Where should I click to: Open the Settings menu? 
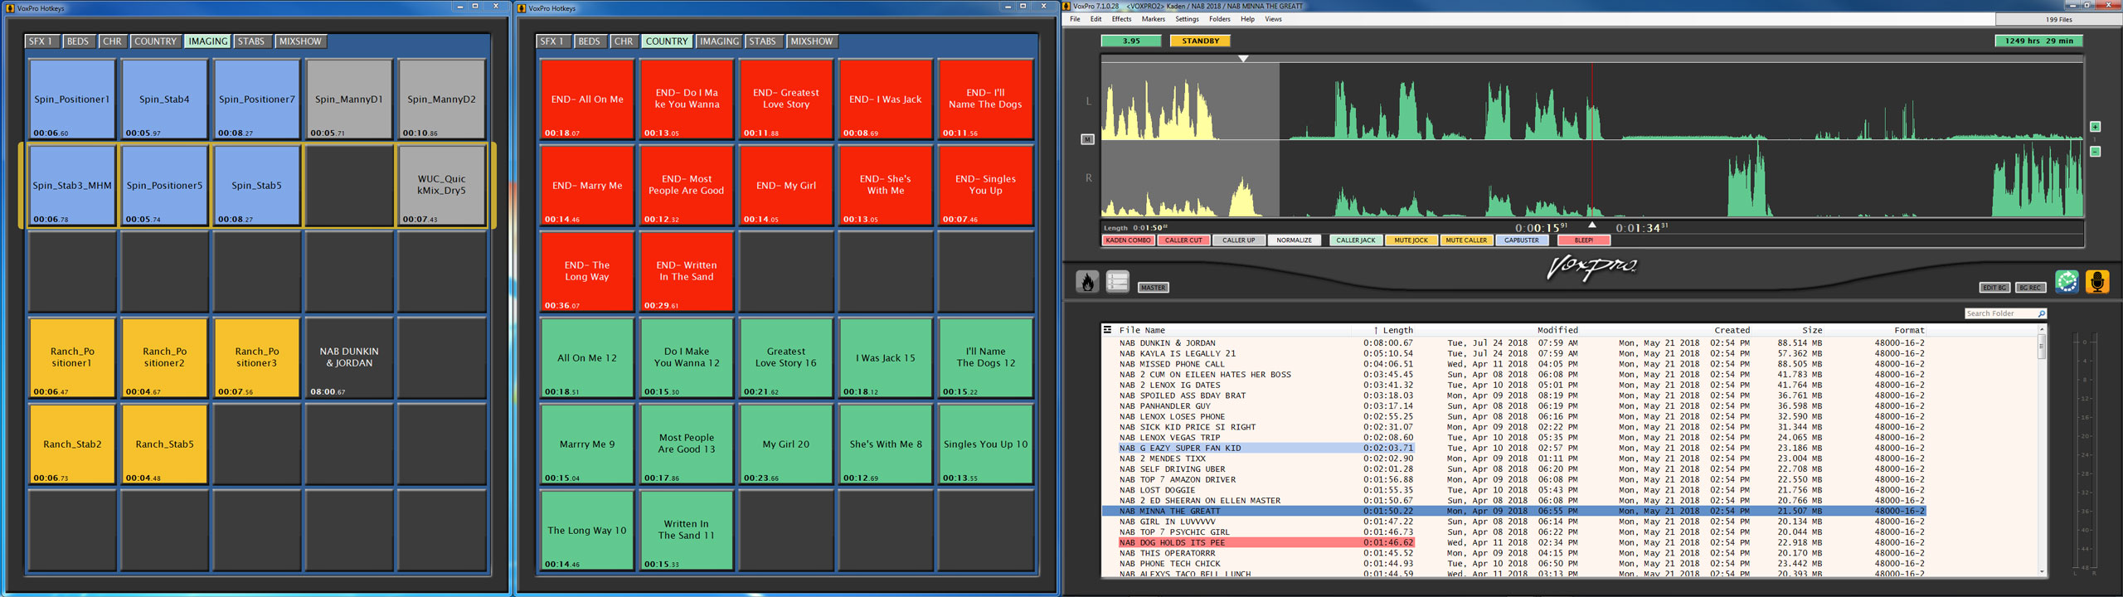pyautogui.click(x=1187, y=19)
